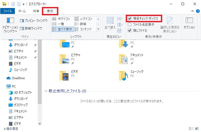Screen dimensions: 201x132
Task: Click quick access properties icon in title bar
Action: [x=13, y=4]
